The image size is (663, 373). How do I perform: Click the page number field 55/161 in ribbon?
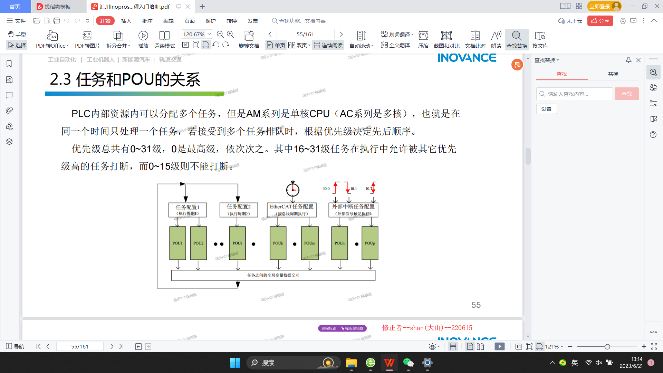click(305, 34)
